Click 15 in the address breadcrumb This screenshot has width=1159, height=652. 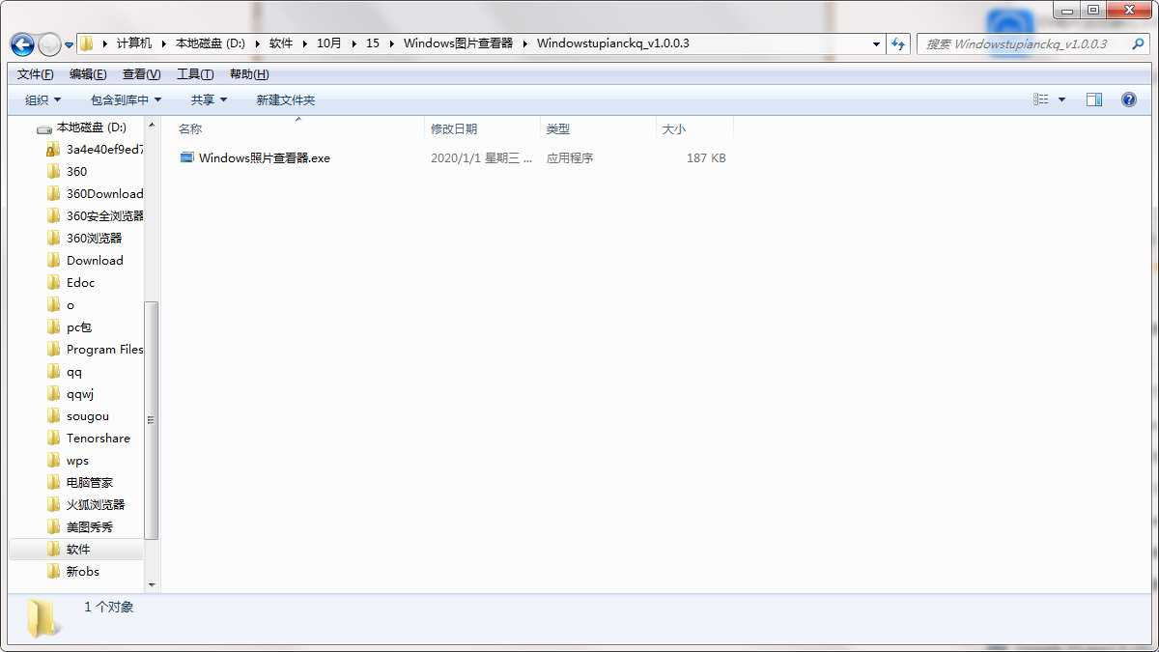(x=373, y=44)
